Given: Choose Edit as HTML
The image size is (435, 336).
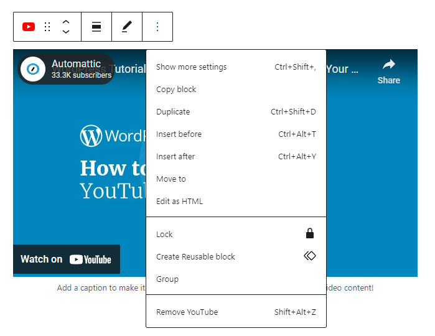Looking at the screenshot, I should tap(236, 202).
